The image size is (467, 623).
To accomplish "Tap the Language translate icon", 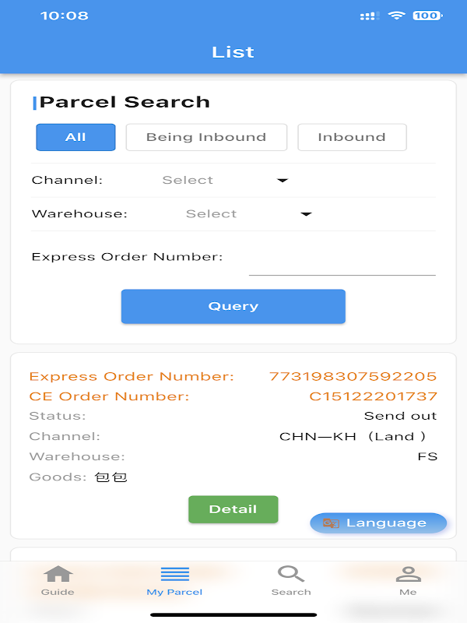I will pos(332,523).
